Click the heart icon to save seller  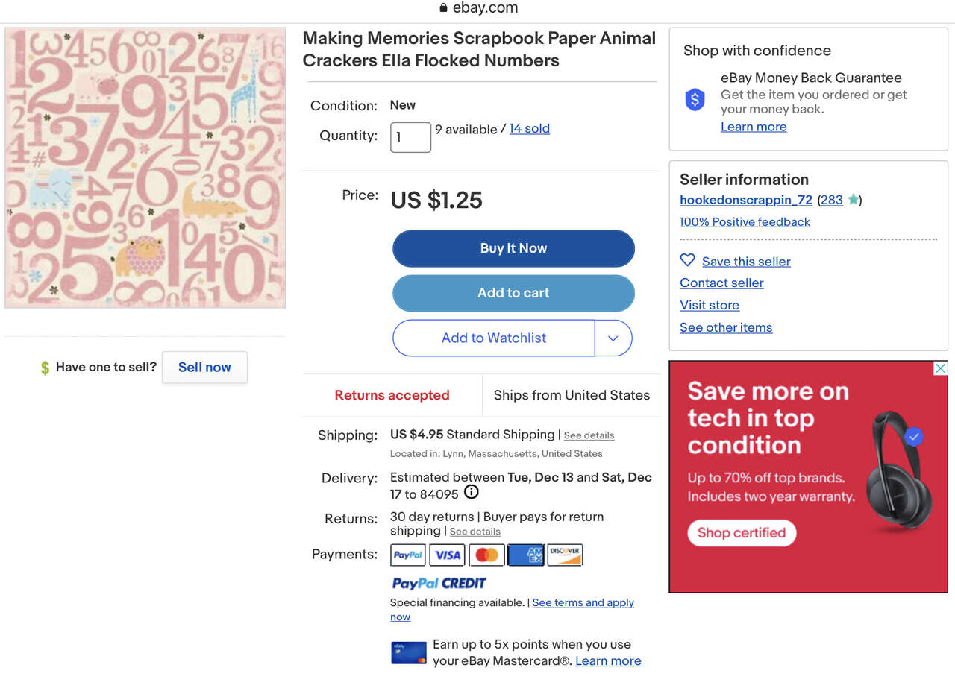(687, 260)
